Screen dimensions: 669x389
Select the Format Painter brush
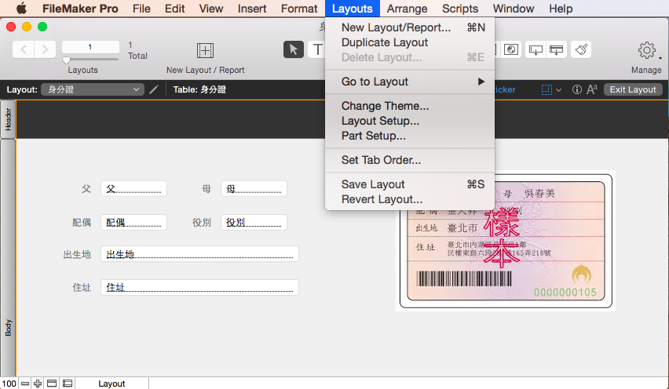pos(581,49)
